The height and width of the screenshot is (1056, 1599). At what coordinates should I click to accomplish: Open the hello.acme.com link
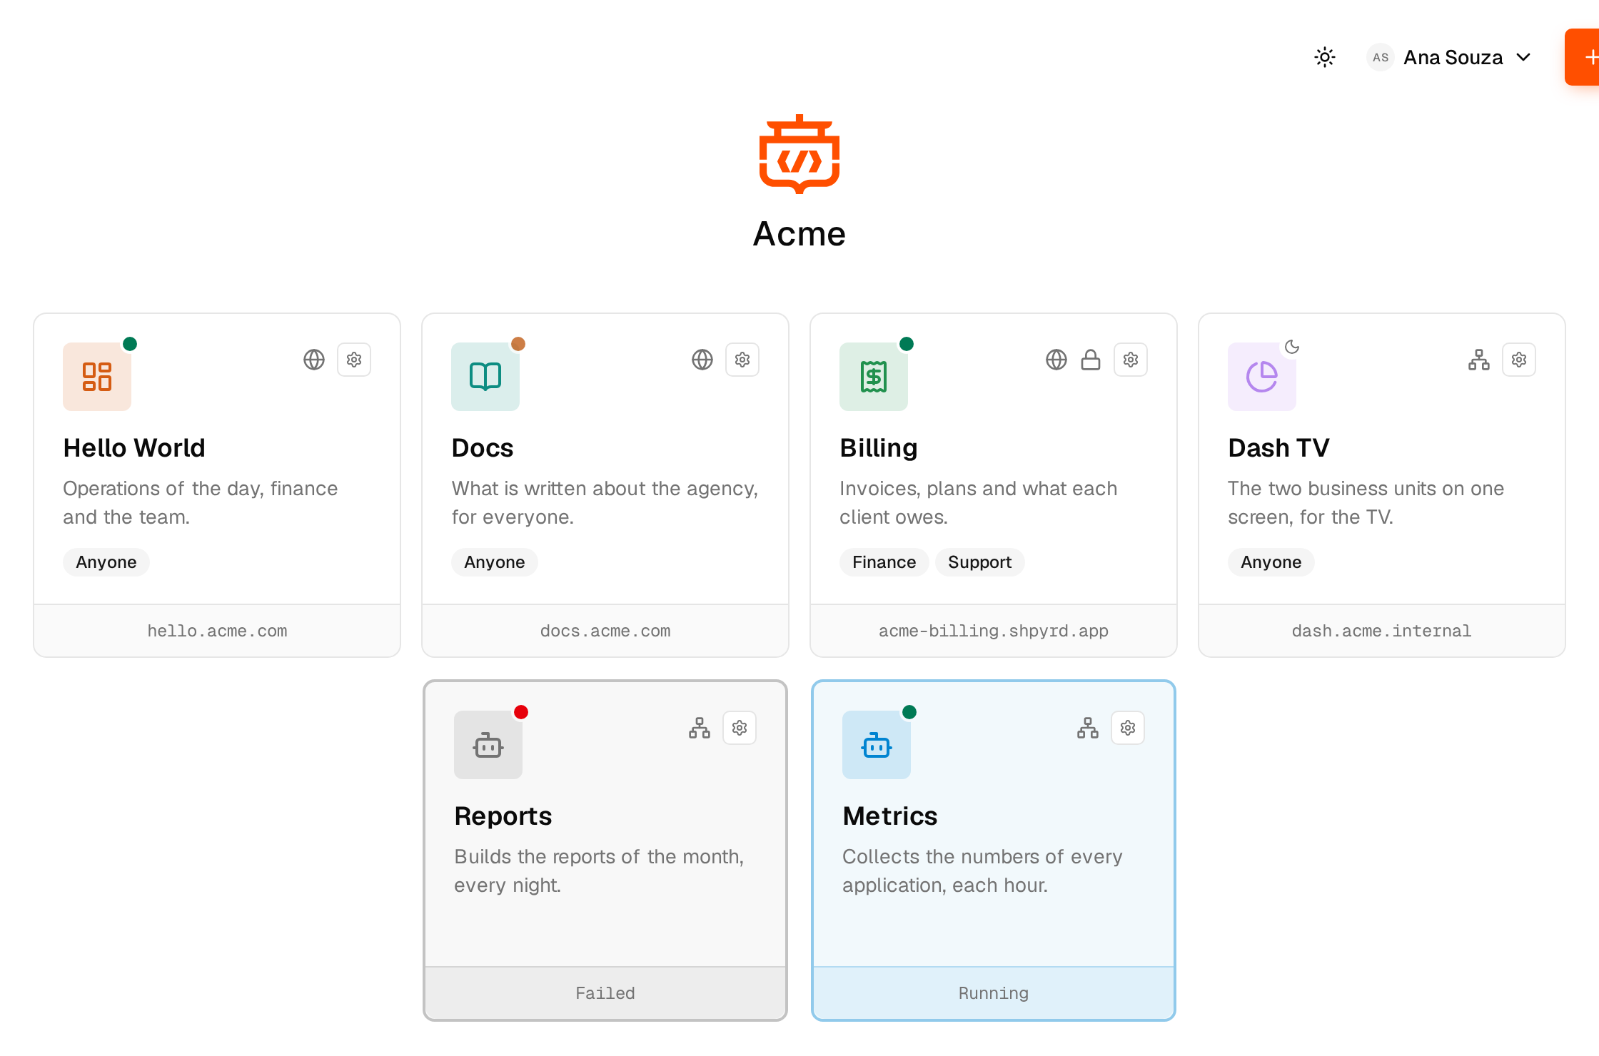(217, 631)
